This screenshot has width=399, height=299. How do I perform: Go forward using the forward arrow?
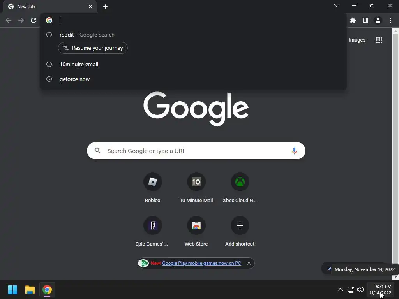coord(21,20)
